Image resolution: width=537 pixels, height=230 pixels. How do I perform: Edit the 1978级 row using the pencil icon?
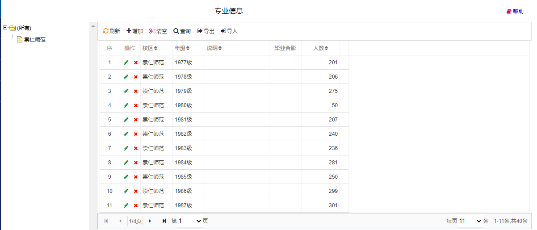point(126,77)
